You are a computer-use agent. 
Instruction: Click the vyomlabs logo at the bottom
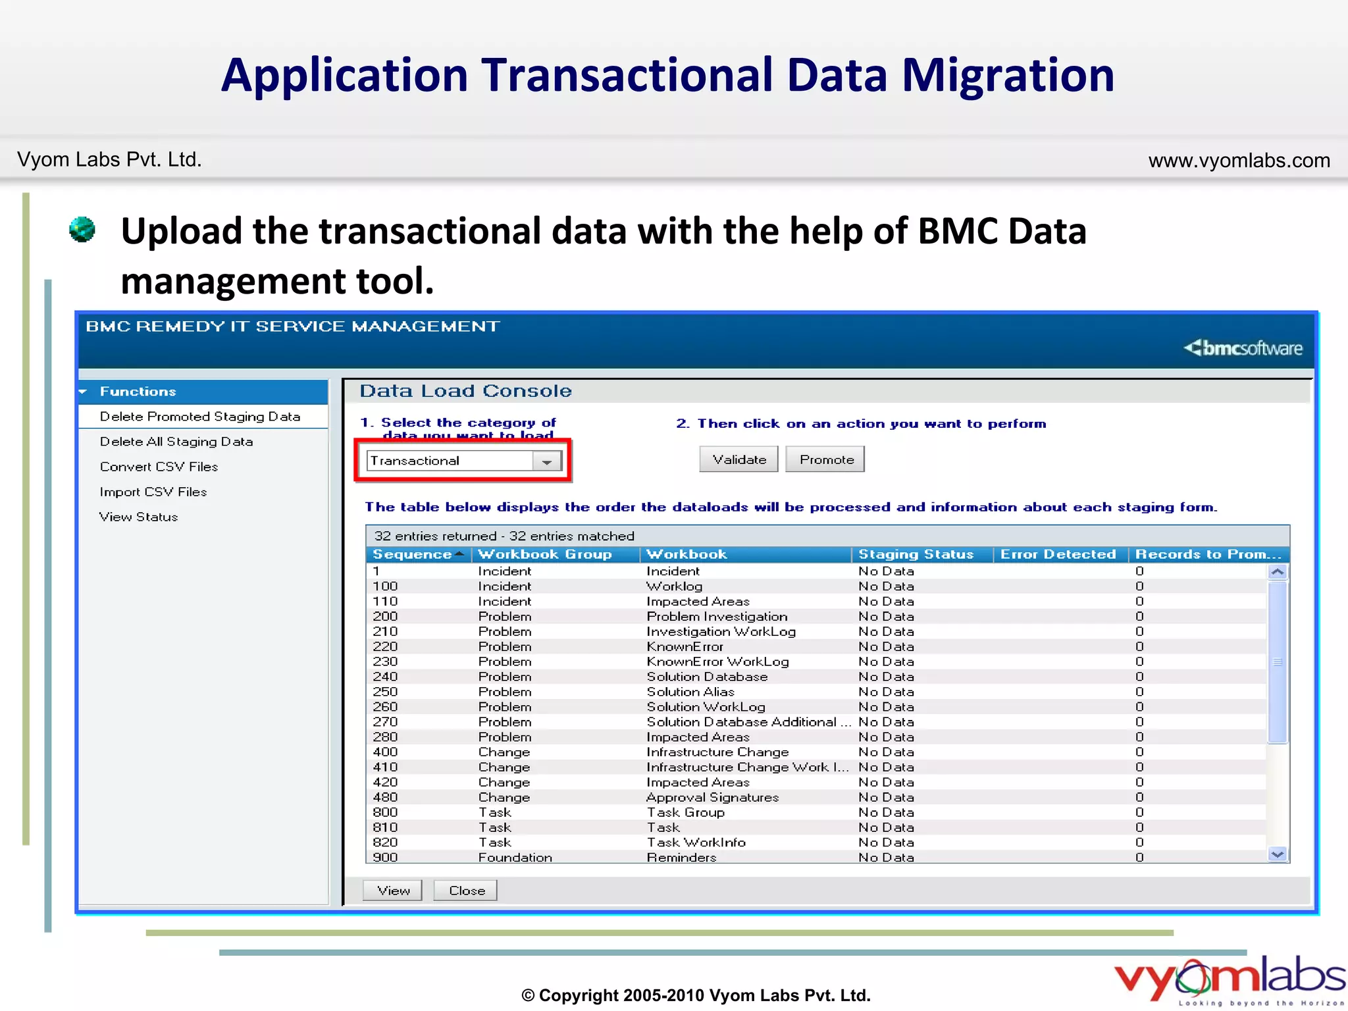point(1230,980)
